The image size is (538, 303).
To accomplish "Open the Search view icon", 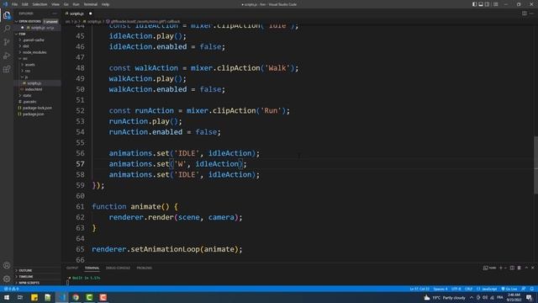I will [x=7, y=28].
